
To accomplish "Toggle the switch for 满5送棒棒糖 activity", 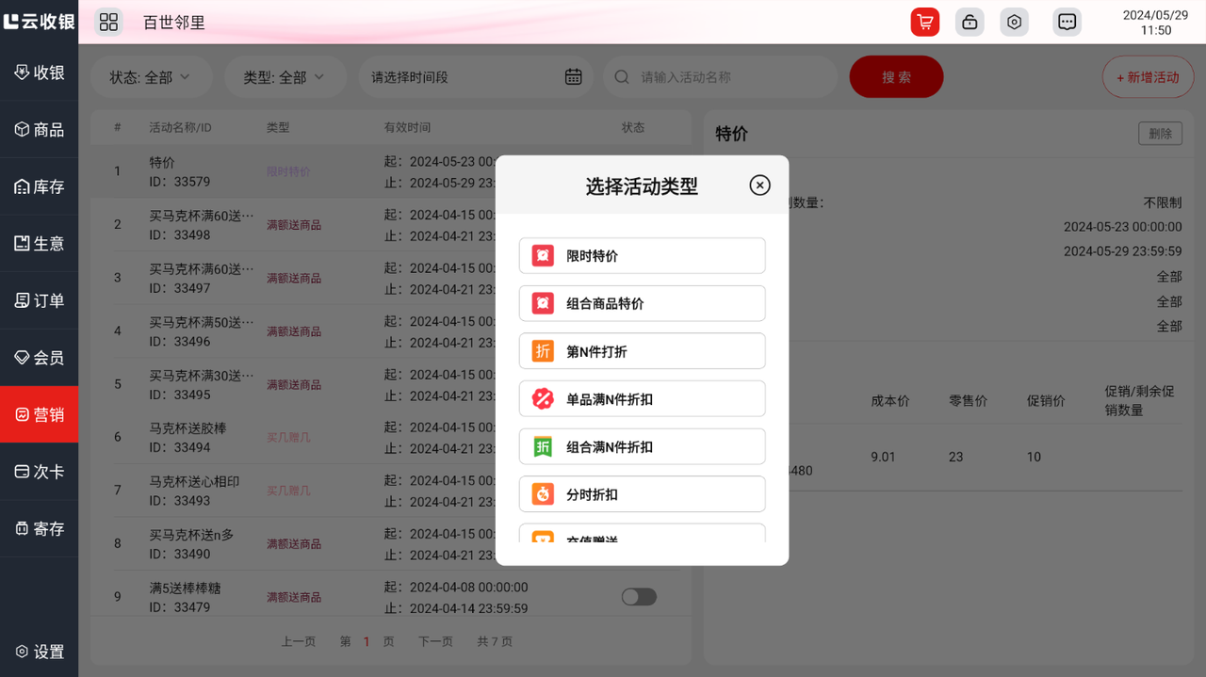I will (x=639, y=597).
